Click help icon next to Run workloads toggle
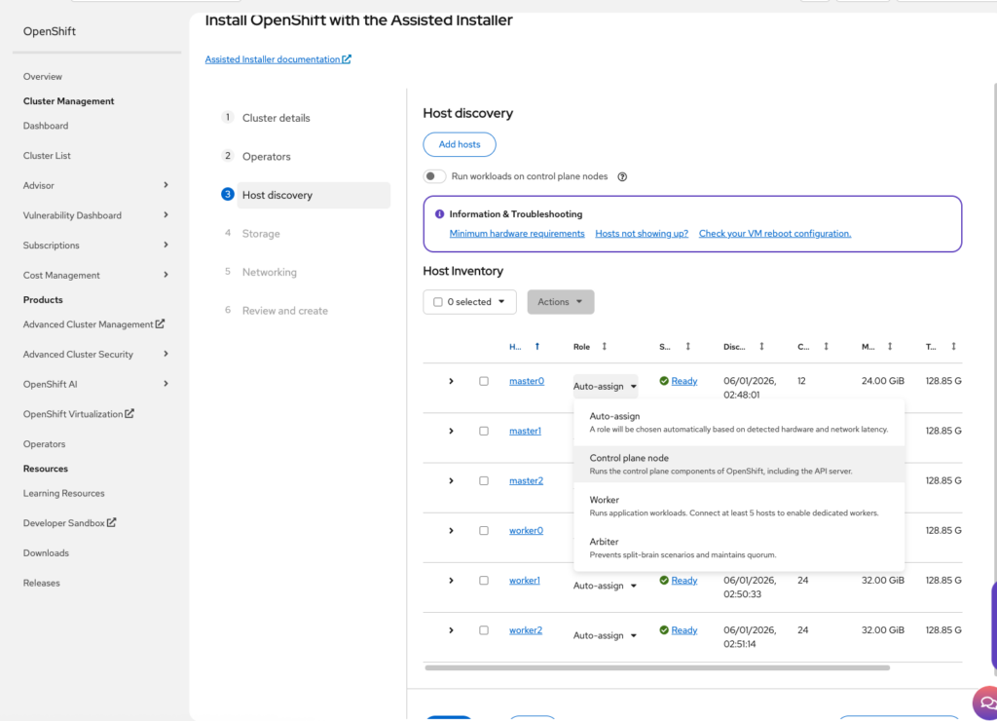 pyautogui.click(x=622, y=177)
